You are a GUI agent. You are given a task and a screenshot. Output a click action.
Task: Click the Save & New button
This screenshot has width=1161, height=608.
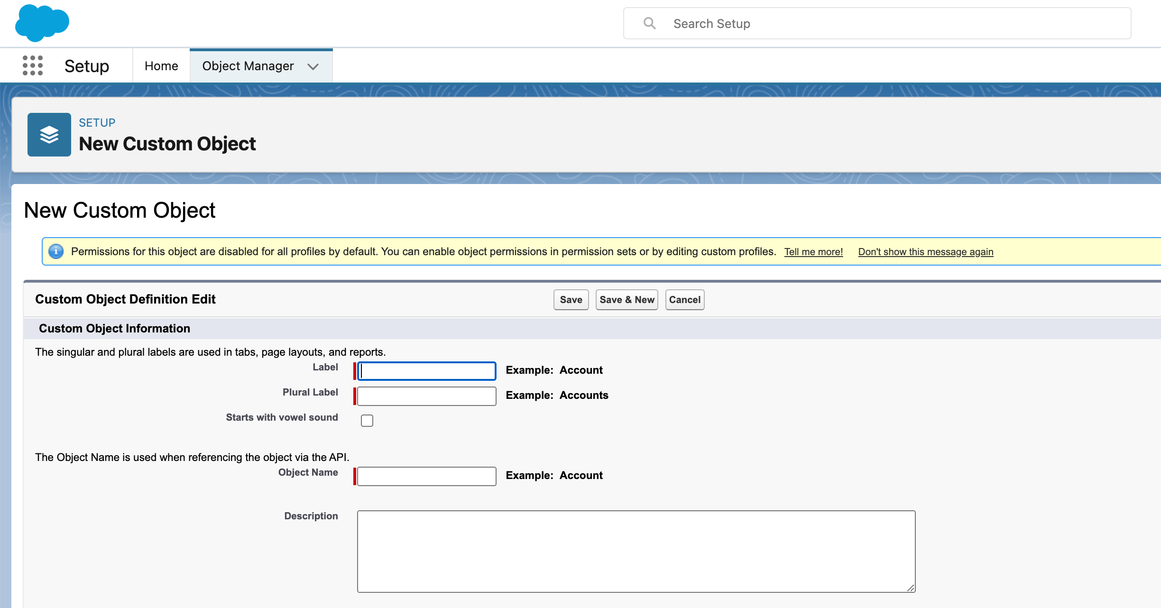tap(627, 299)
